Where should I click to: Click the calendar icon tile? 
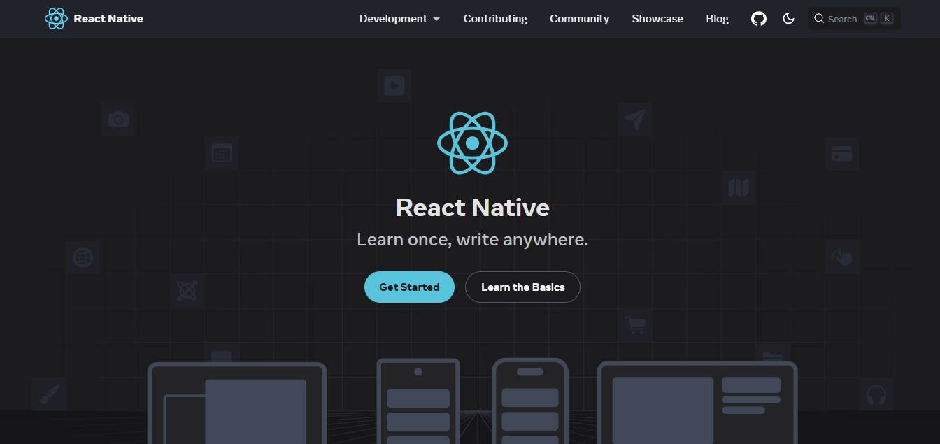pos(222,153)
